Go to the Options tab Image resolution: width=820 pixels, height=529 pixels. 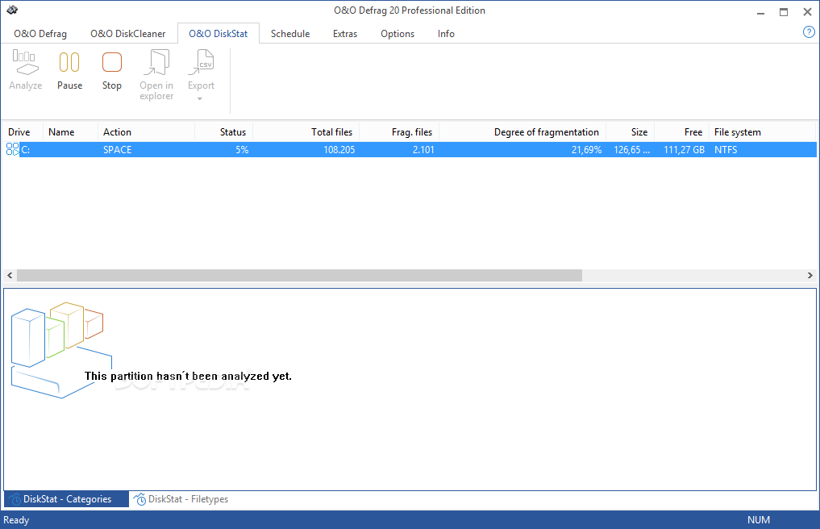point(398,34)
